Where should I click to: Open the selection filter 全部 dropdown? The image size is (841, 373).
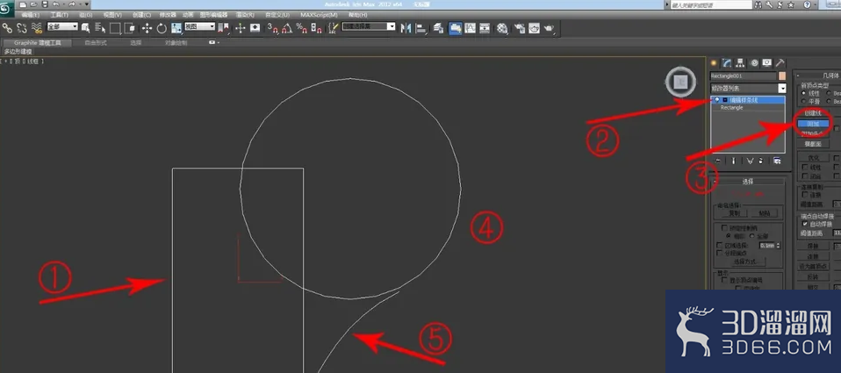point(62,26)
